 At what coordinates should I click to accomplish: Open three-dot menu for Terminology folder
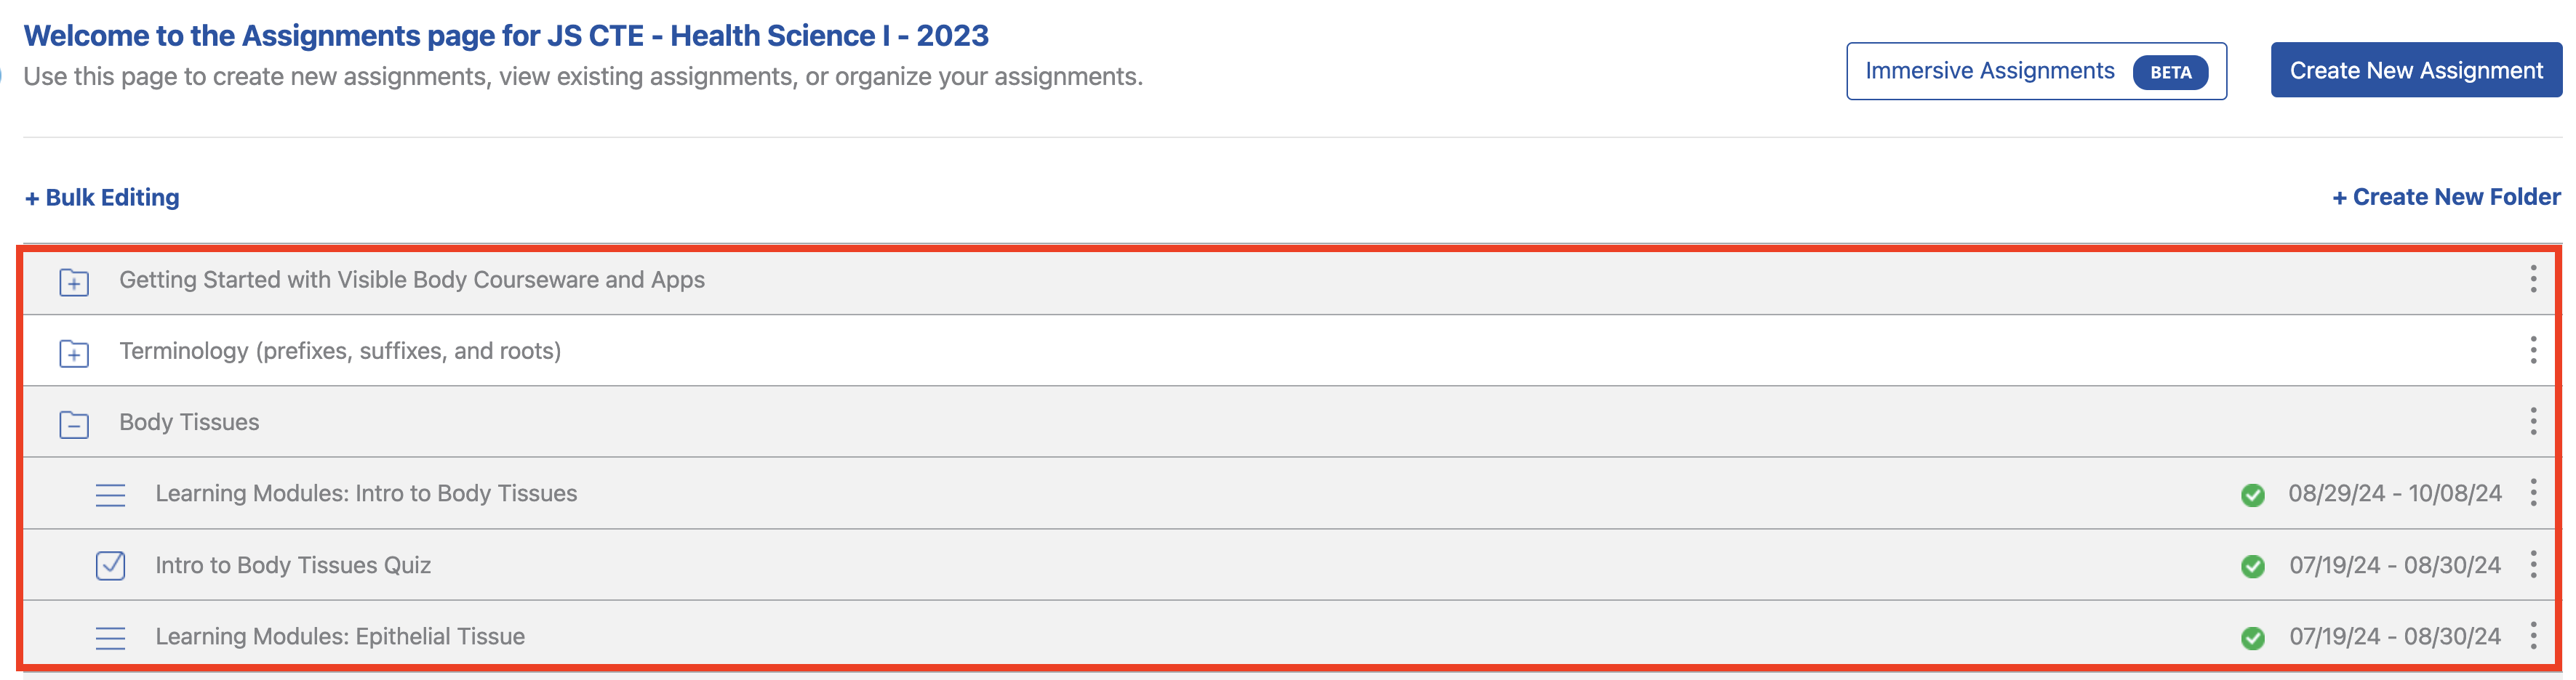2533,349
